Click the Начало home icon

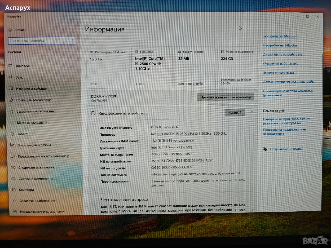10,30
